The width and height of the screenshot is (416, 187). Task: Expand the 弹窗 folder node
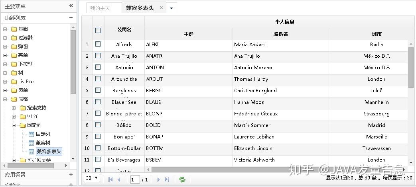pos(5,47)
